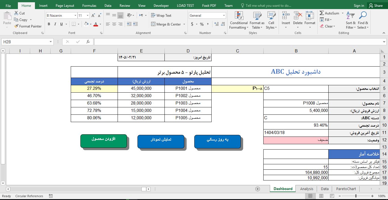Align text right icon

tap(120, 24)
